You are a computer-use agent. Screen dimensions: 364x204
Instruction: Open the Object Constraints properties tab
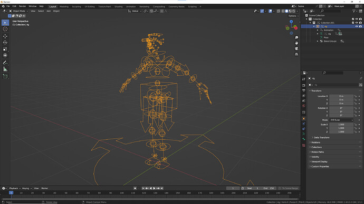point(304,129)
